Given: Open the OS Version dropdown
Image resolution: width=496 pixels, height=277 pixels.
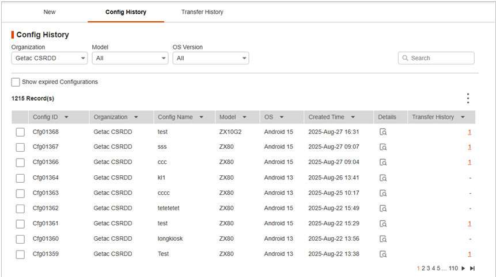Looking at the screenshot, I should (211, 58).
